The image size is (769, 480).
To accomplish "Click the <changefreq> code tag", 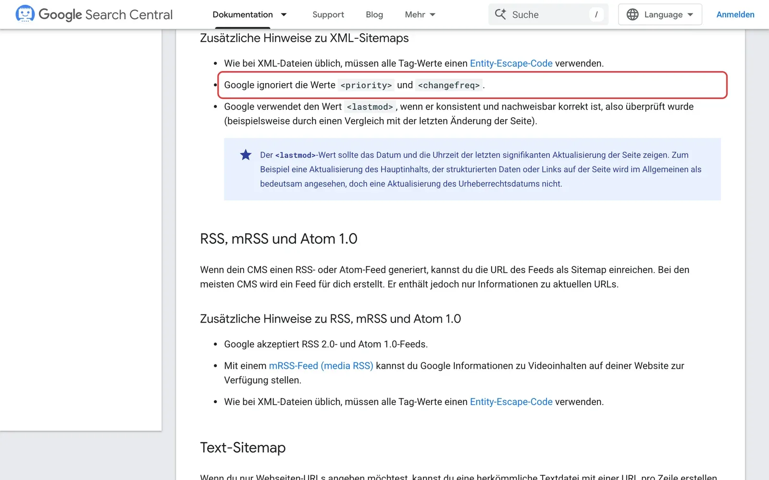I will coord(449,85).
